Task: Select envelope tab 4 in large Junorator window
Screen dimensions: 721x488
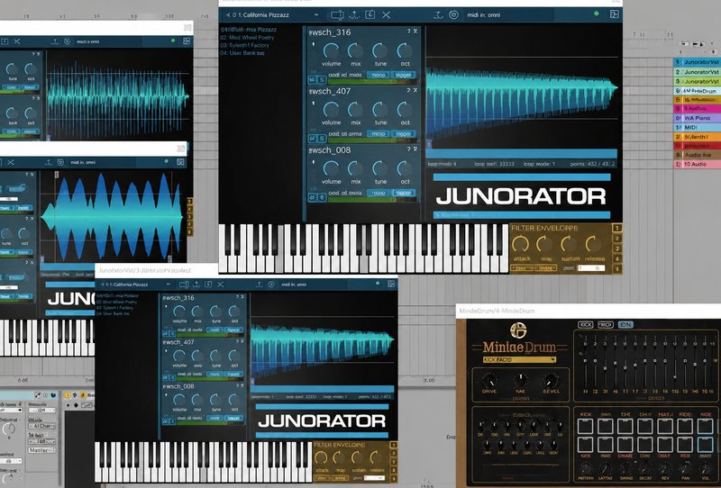Action: [617, 258]
